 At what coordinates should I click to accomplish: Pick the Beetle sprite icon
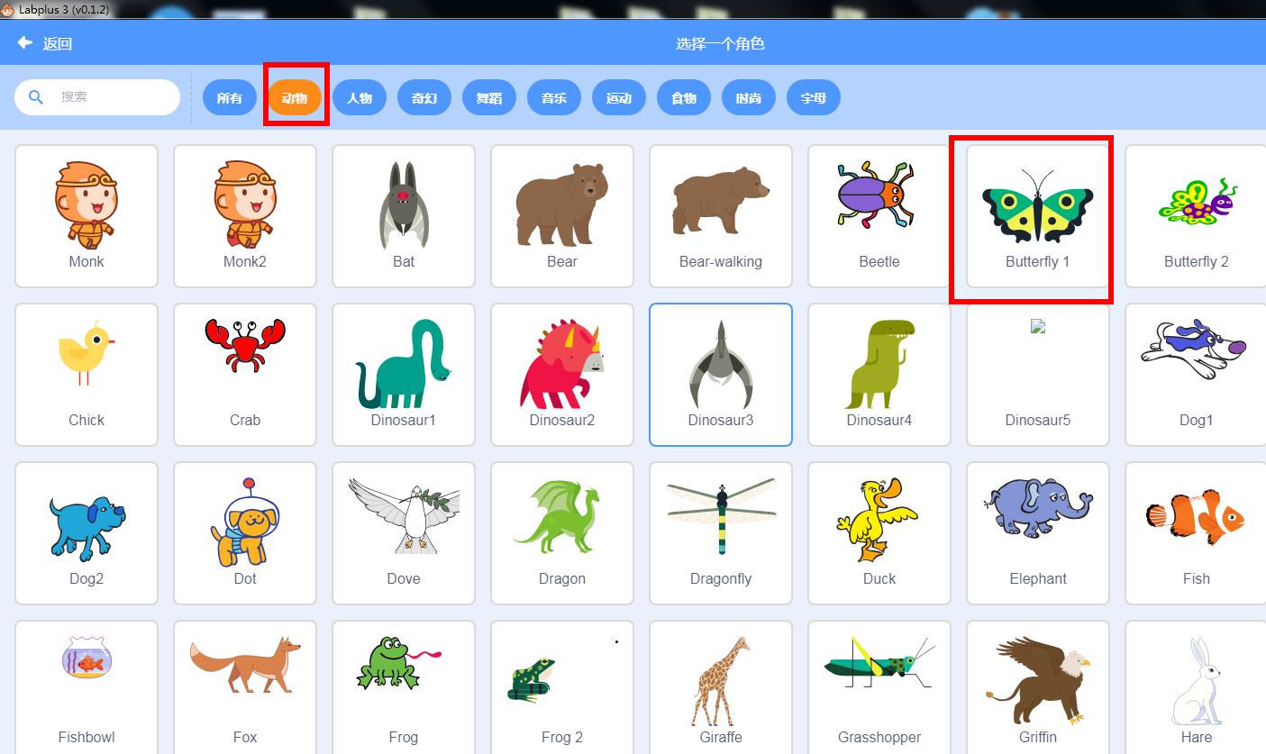(x=879, y=195)
